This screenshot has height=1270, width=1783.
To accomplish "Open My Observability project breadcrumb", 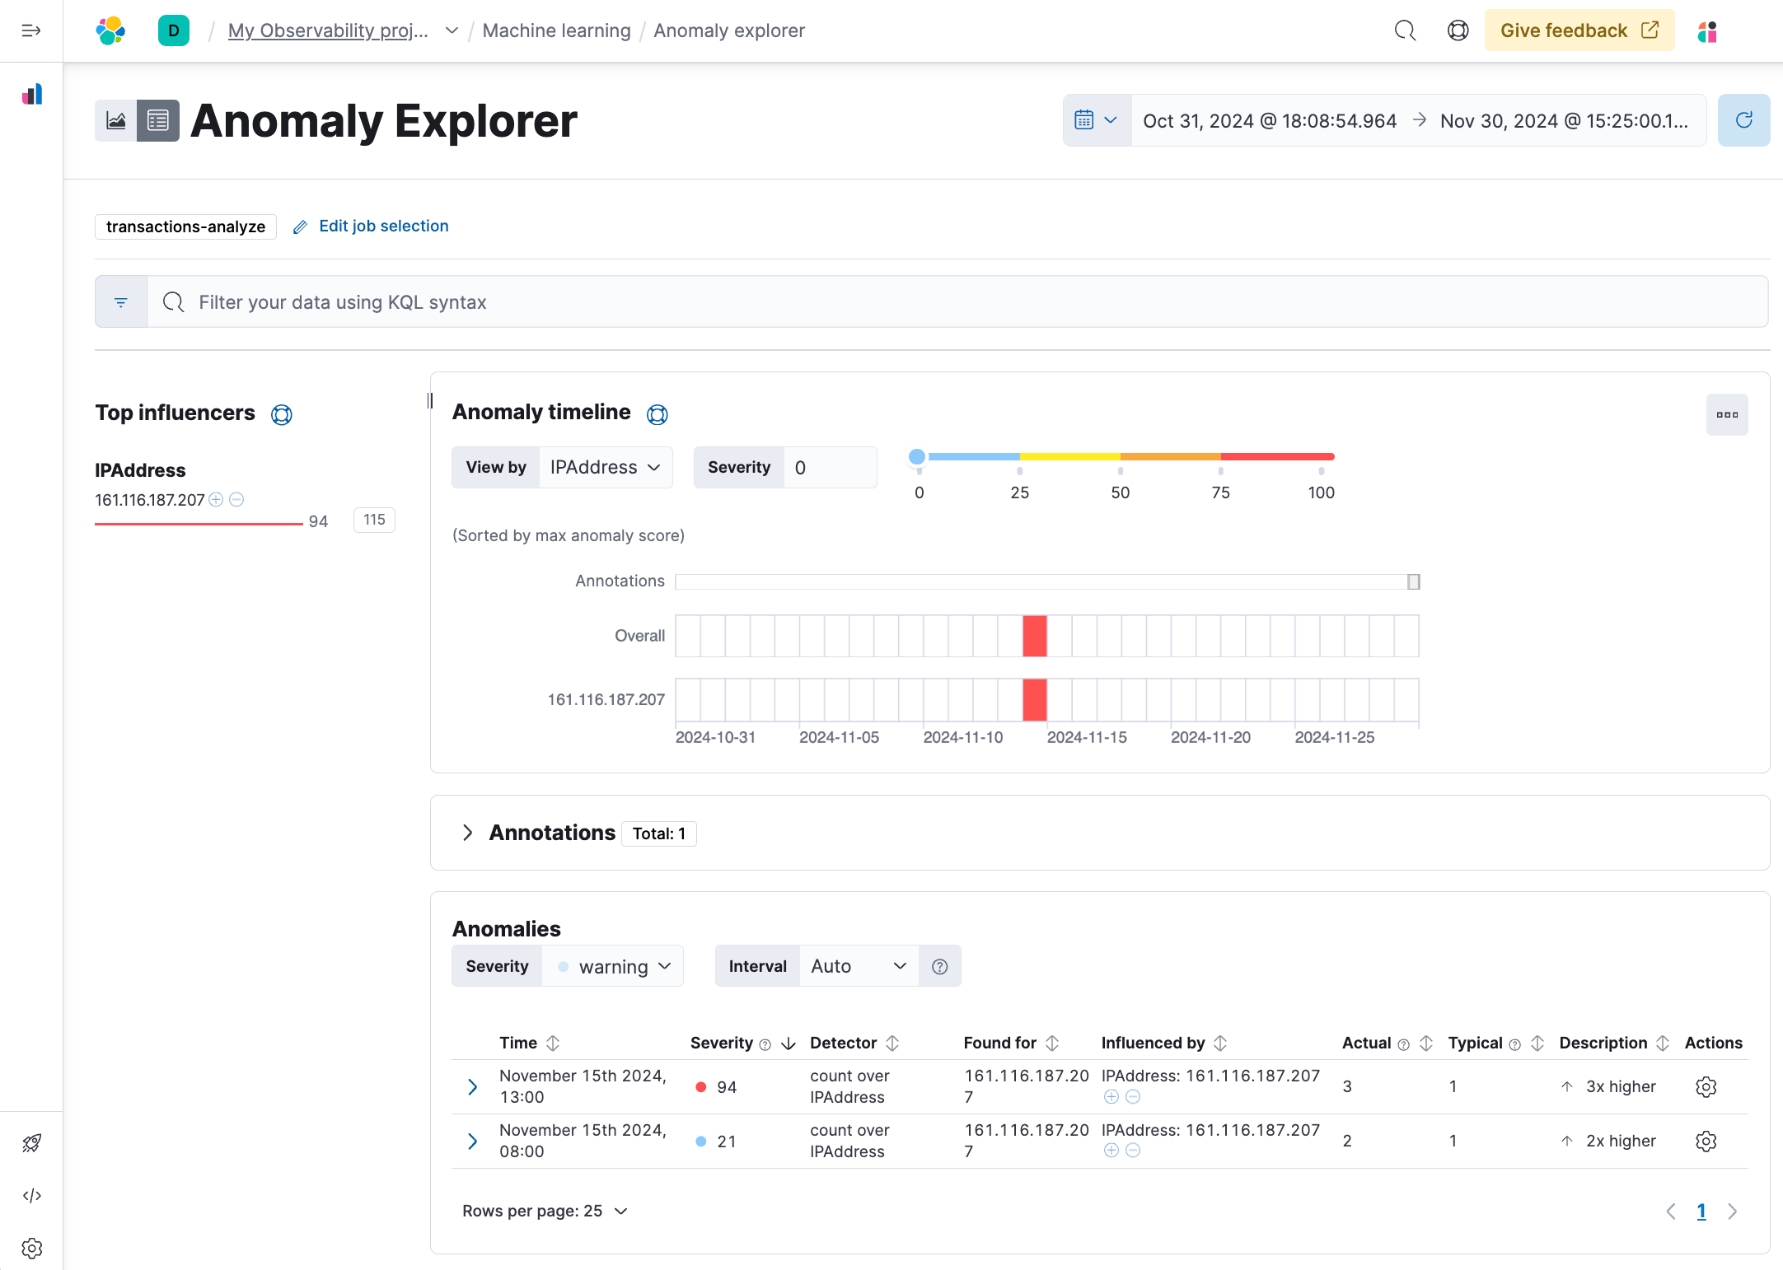I will (328, 30).
